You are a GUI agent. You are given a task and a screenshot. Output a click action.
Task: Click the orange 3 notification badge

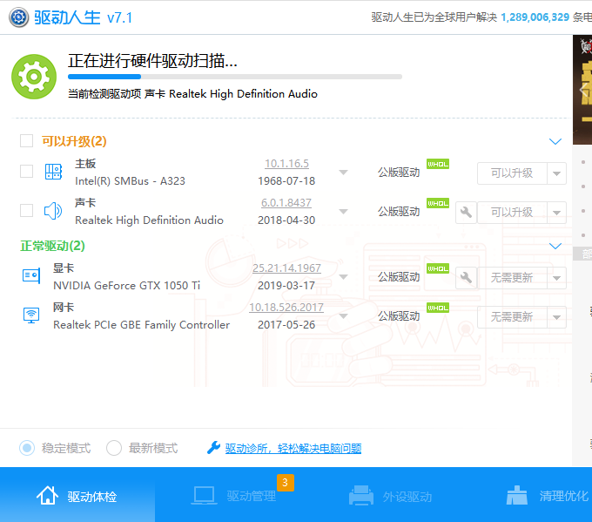[x=286, y=483]
